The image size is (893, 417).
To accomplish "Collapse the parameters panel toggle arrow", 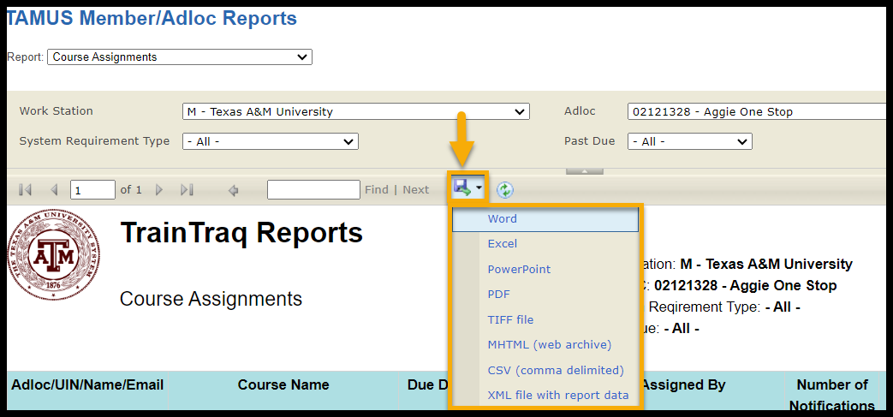I will 585,171.
